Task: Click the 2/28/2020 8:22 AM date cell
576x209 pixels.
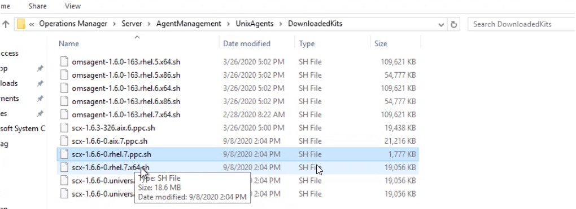Action: tap(254, 115)
